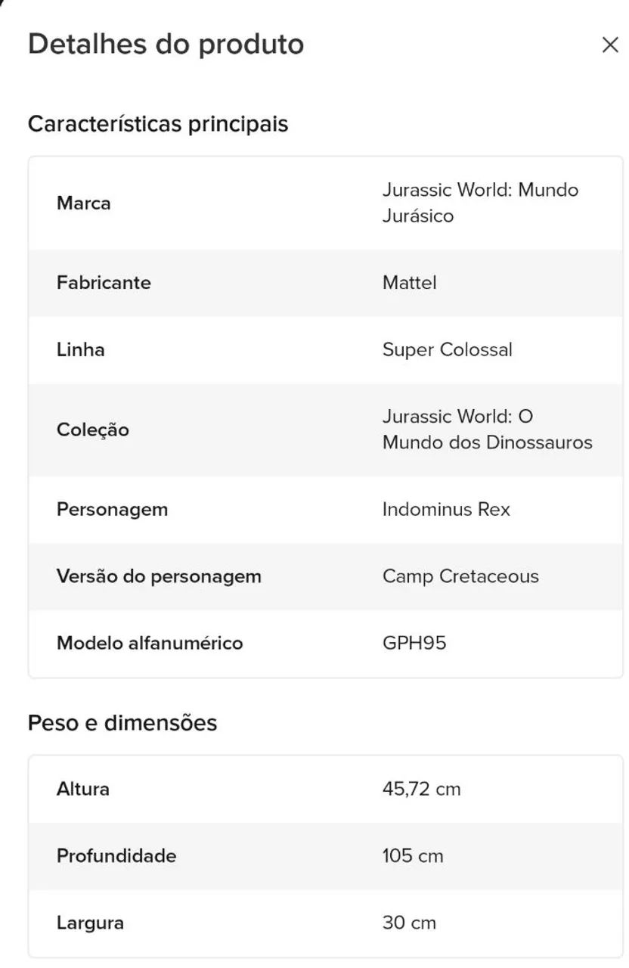The height and width of the screenshot is (968, 629).
Task: Click the 105 cm Profundidade value
Action: (413, 856)
